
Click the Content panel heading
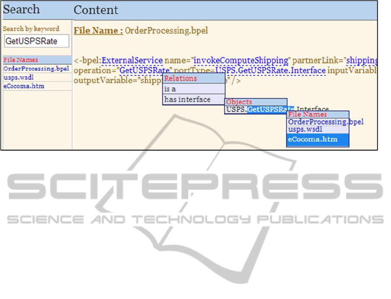pyautogui.click(x=96, y=10)
